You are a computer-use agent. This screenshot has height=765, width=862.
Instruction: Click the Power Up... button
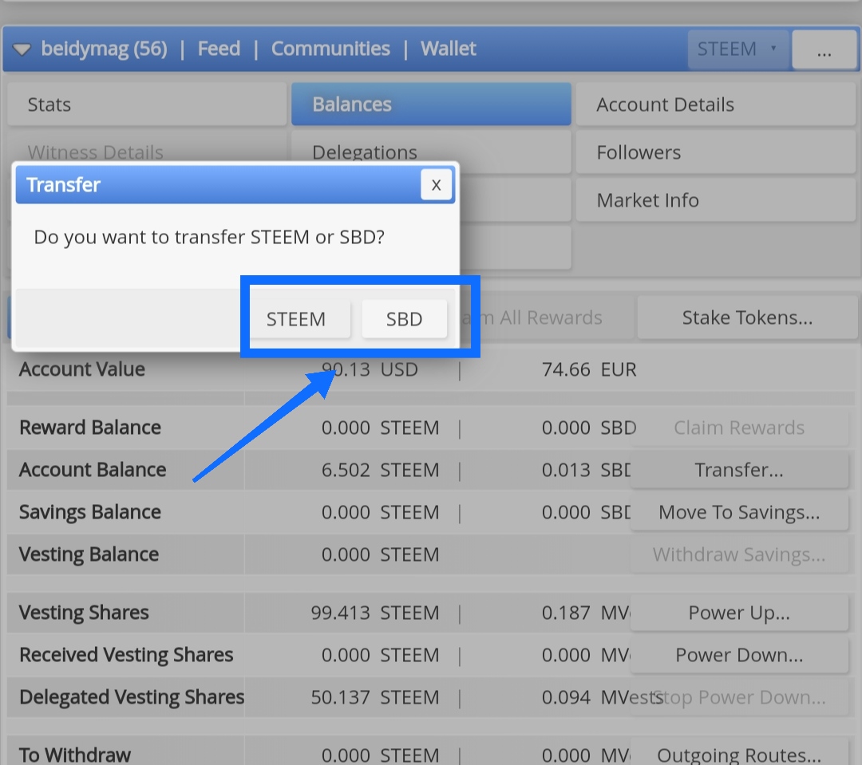point(739,613)
